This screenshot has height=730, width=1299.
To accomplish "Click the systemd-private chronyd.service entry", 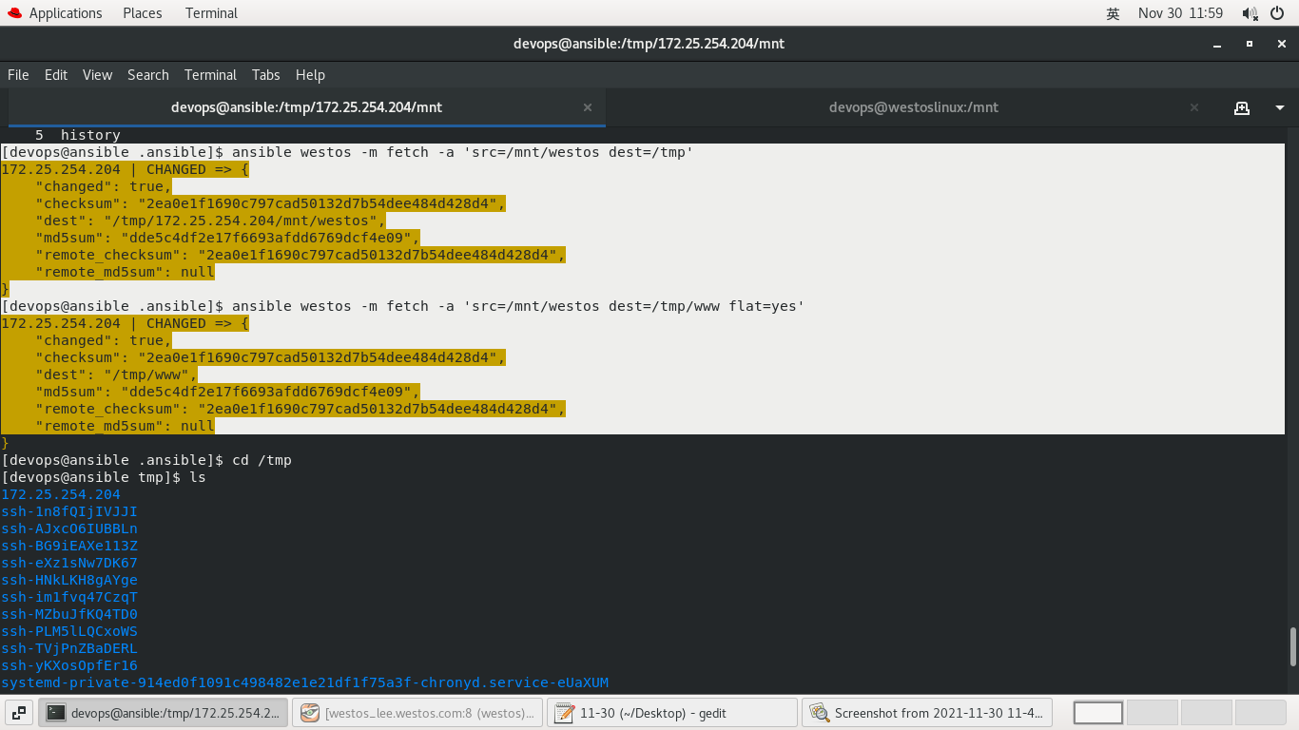I will coord(304,682).
